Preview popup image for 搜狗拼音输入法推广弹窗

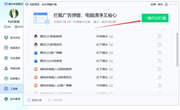tap(111, 85)
